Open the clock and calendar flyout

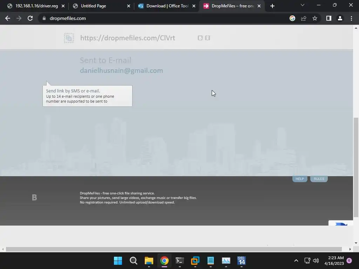click(x=334, y=261)
